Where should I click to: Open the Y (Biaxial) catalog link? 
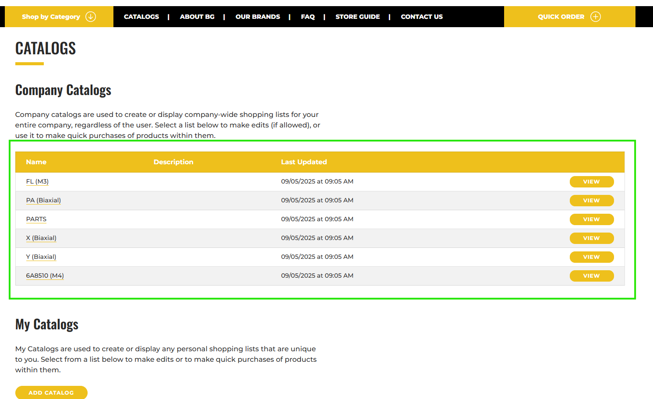pos(41,257)
